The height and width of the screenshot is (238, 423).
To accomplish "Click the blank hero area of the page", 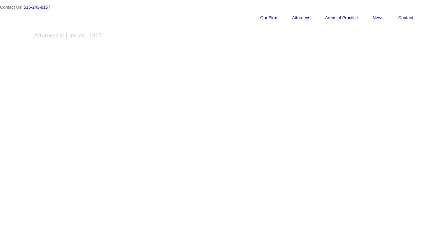I will point(211,132).
